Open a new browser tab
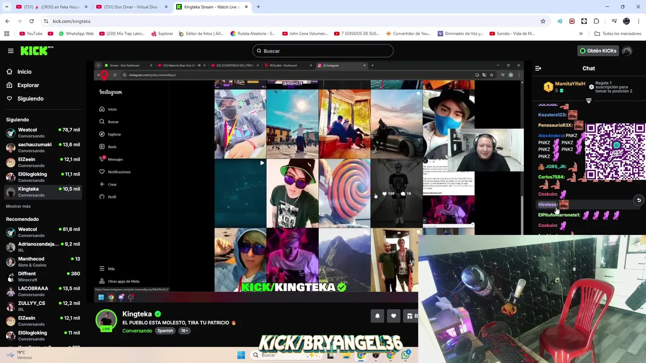Viewport: 646px width, 363px height. (x=258, y=7)
